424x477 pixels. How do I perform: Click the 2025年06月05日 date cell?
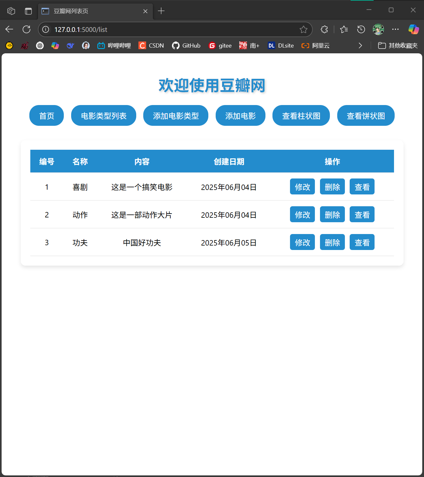coord(229,243)
